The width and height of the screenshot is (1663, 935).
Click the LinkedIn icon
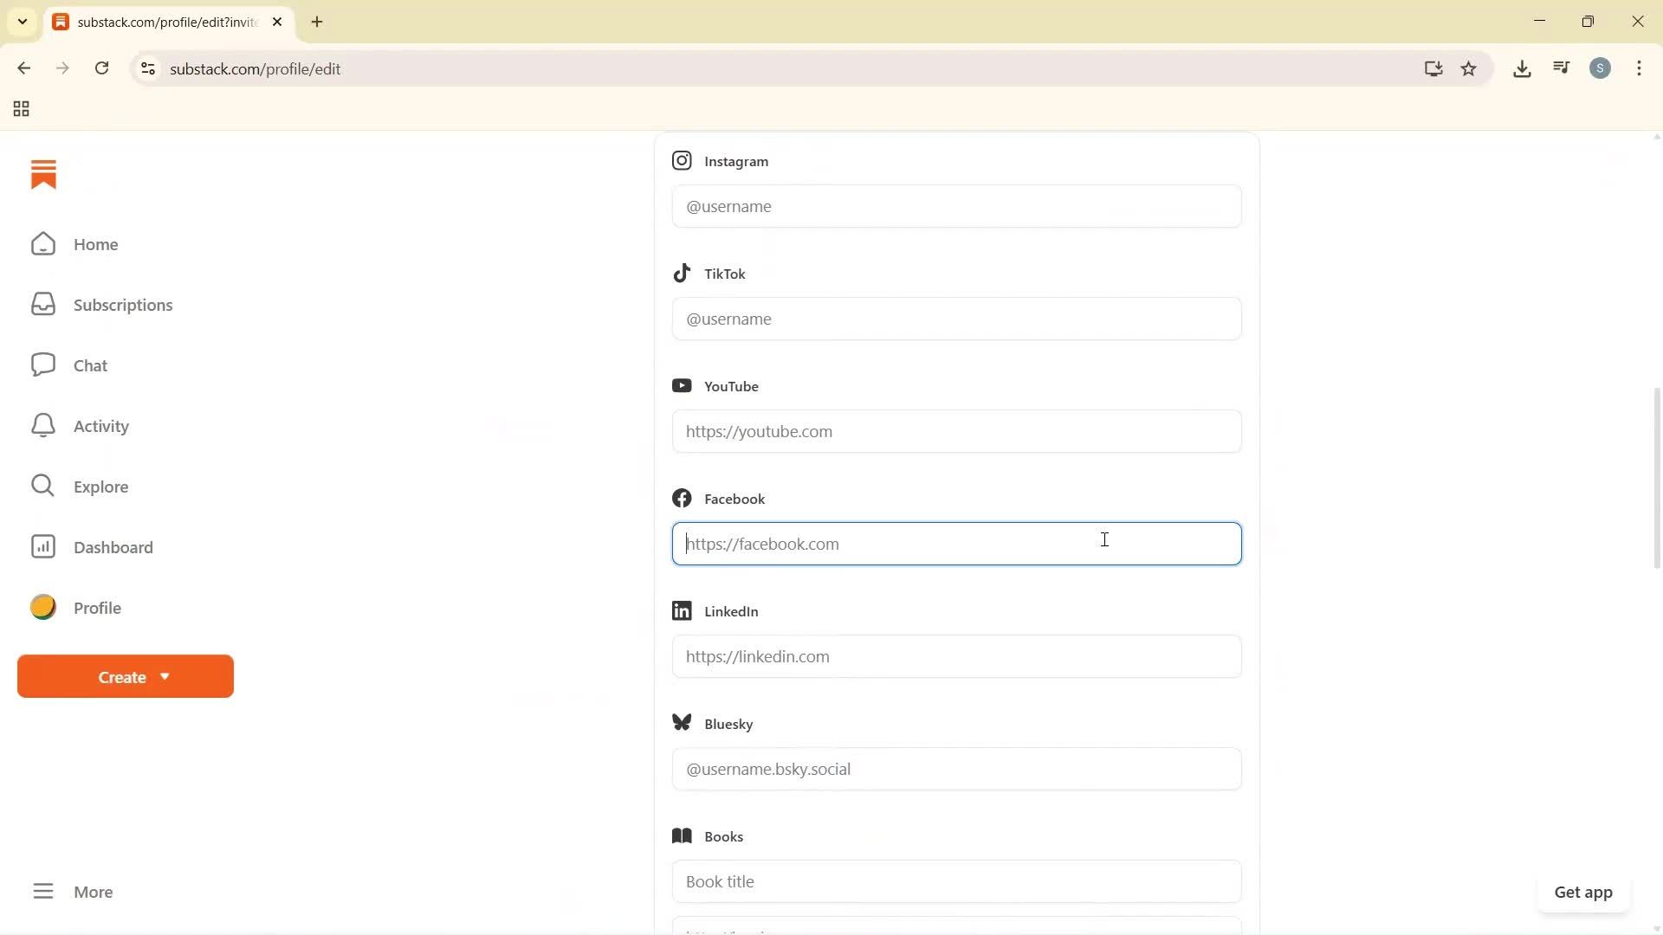point(682,610)
